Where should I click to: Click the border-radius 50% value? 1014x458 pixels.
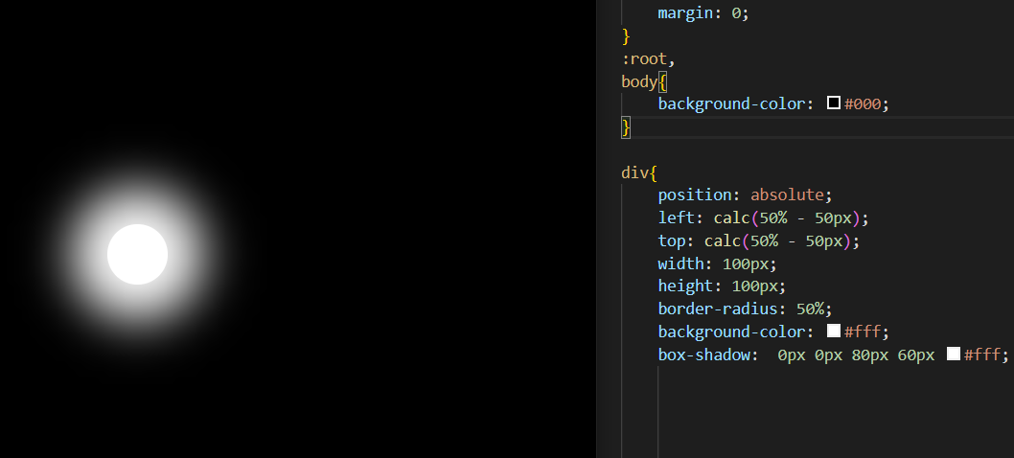810,309
